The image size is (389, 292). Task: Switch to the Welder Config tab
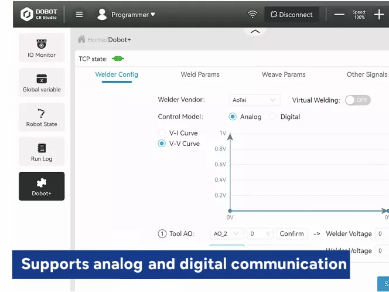pos(117,74)
